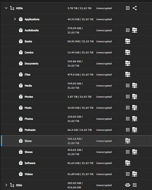Screen dimensions: 152x190
Task: Click the SMB share icon for Shows
Action: (135, 152)
